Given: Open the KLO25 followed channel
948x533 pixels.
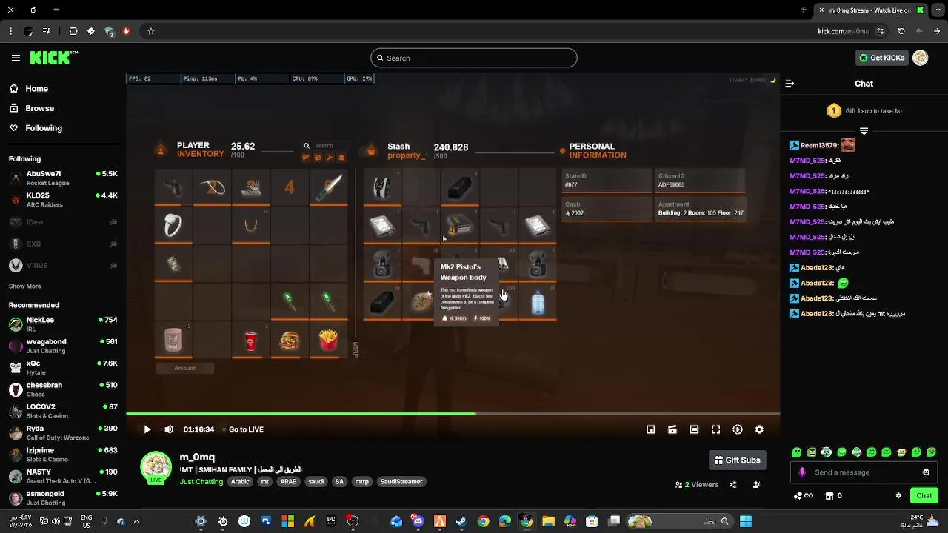Looking at the screenshot, I should coord(63,200).
